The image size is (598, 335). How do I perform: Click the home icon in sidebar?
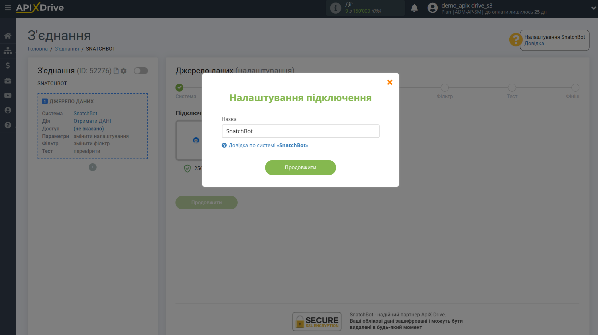8,36
